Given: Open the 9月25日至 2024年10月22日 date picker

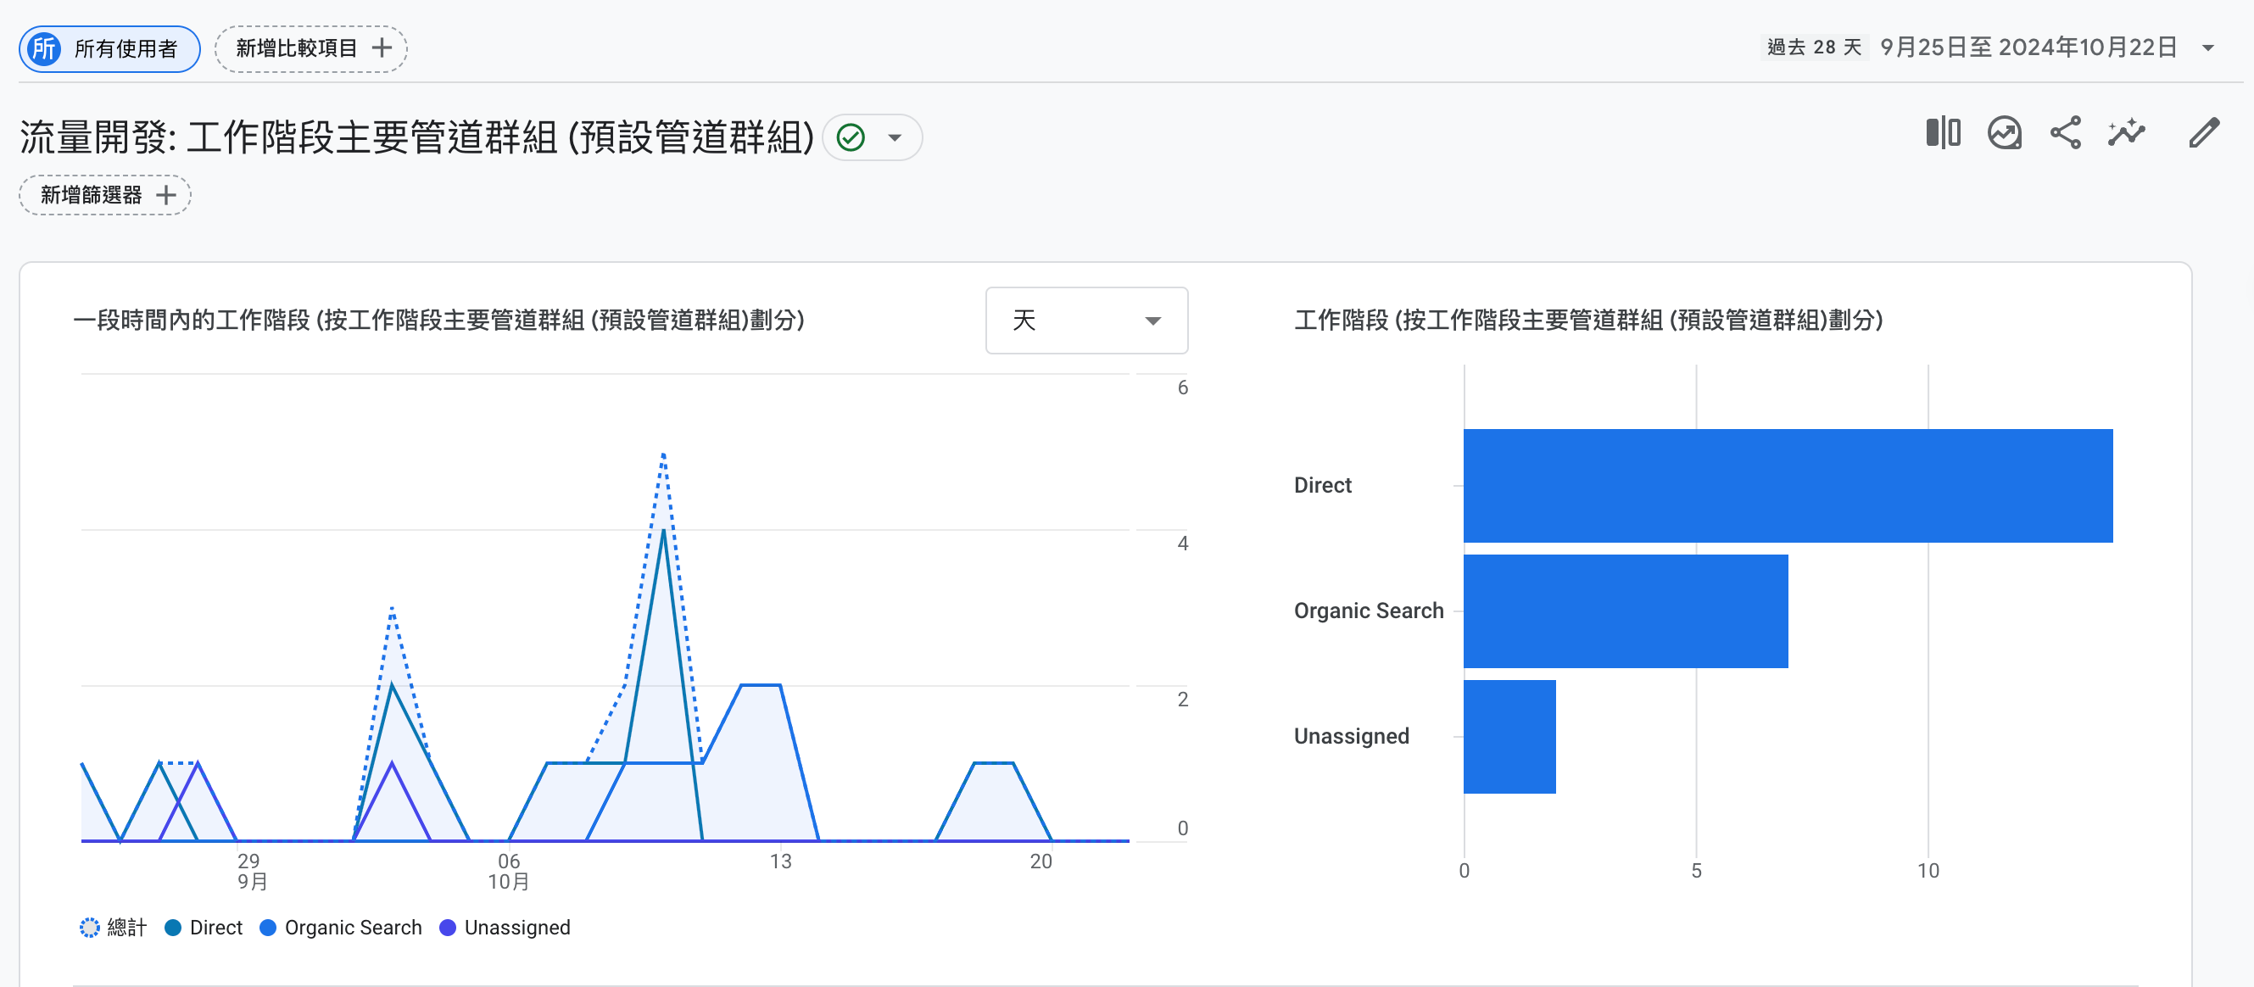Looking at the screenshot, I should coord(2028,47).
